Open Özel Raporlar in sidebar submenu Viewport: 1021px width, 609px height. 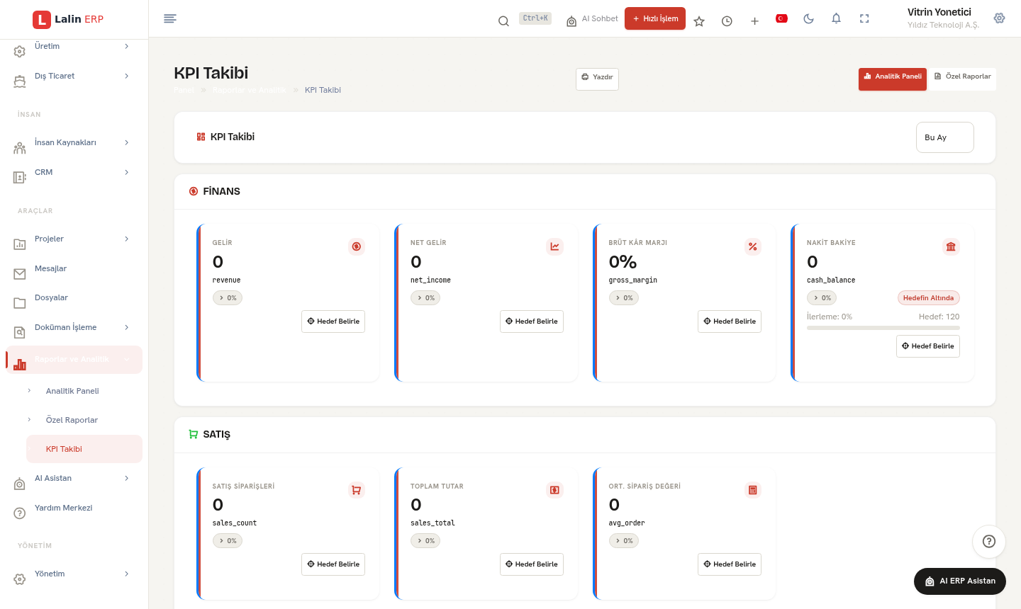[x=72, y=420]
